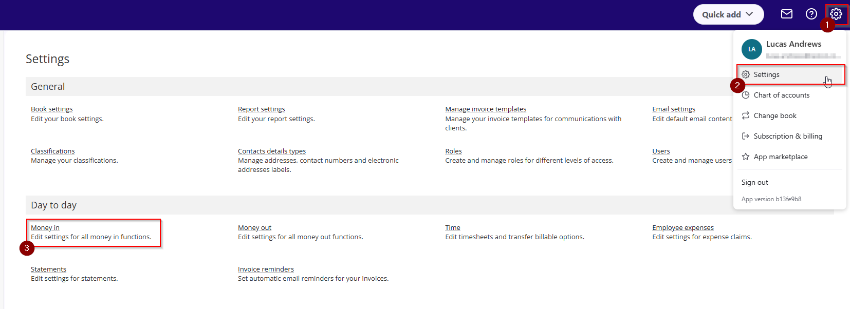Open the Roles settings link

(x=453, y=151)
